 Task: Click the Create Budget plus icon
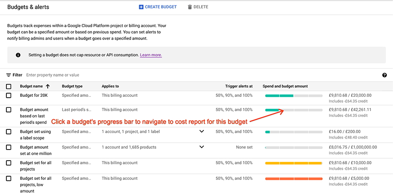tap(141, 7)
